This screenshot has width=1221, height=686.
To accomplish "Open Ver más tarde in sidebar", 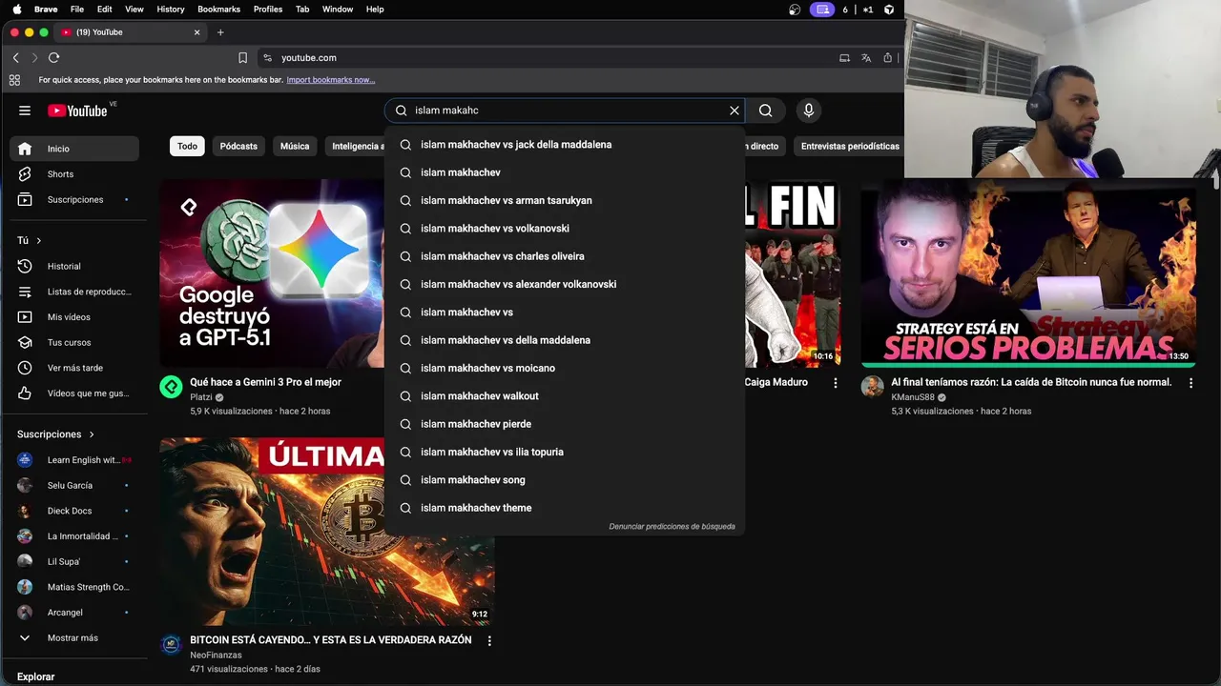I will pyautogui.click(x=74, y=368).
